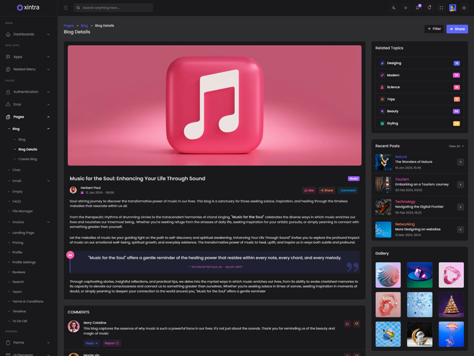Switch theme with the sun icon

coord(405,8)
